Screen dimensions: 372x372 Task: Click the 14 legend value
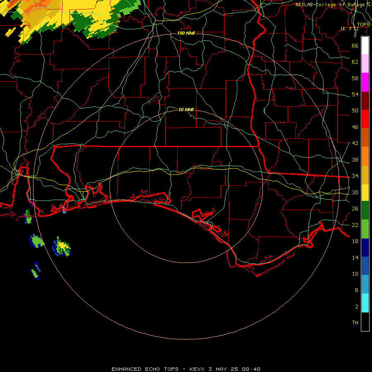click(x=355, y=258)
